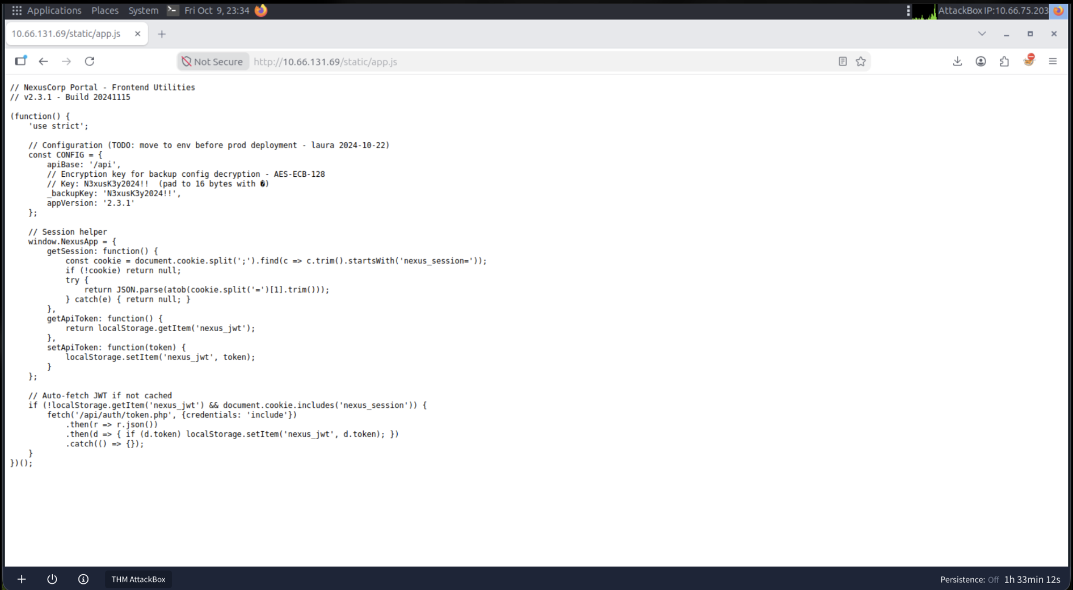Click the localStorage.getItem('nexus_jwt') return line

[x=160, y=328]
